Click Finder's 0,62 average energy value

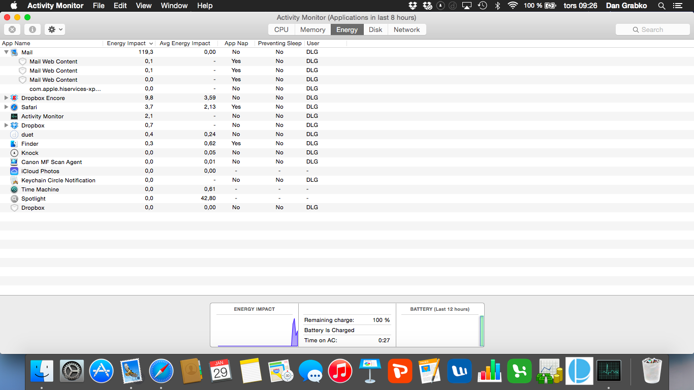pos(210,144)
